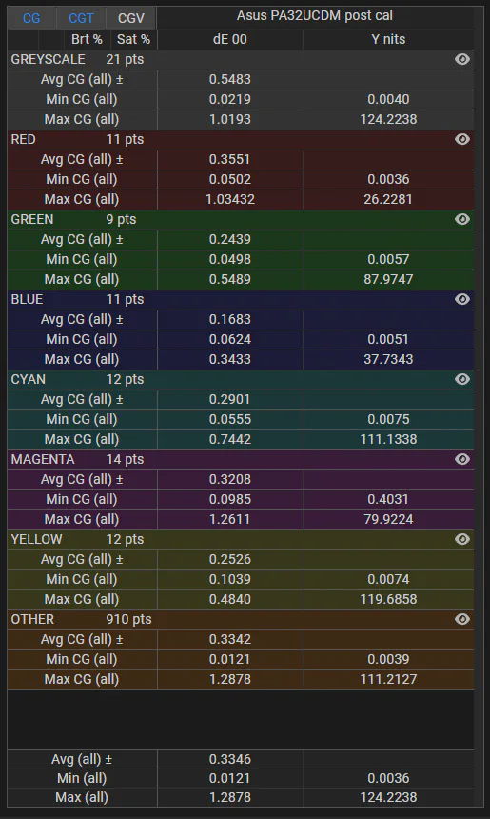
Task: Select the GREEN 9 pts header row
Action: tap(241, 219)
